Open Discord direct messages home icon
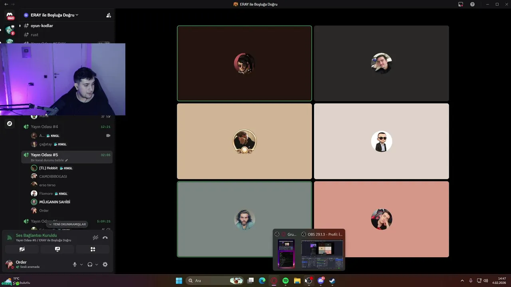Viewport: 511px width, 287px height. tap(10, 16)
